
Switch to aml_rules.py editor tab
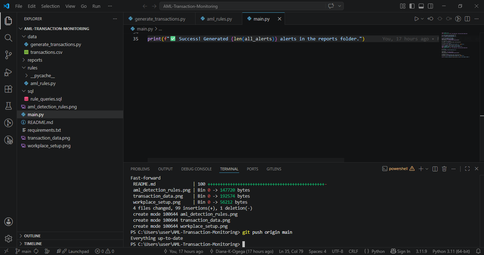click(x=219, y=19)
